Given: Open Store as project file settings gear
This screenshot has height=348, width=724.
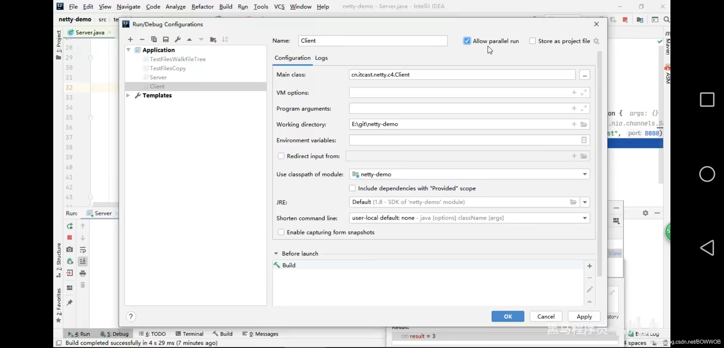Looking at the screenshot, I should tap(596, 41).
